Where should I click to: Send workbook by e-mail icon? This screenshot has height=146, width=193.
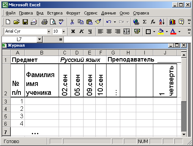tap(34, 22)
